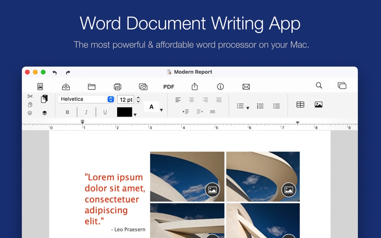This screenshot has width=381, height=238.
Task: Click the 12 pt font size field
Action: (x=126, y=100)
